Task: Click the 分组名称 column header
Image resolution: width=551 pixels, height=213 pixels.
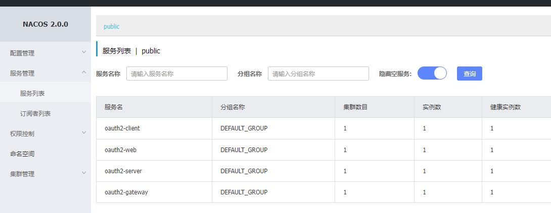Action: click(233, 107)
